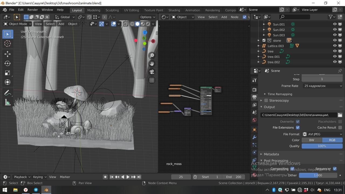Switch to the Shading workspace tab
Viewport: 345px width, 194px height.
tap(174, 10)
